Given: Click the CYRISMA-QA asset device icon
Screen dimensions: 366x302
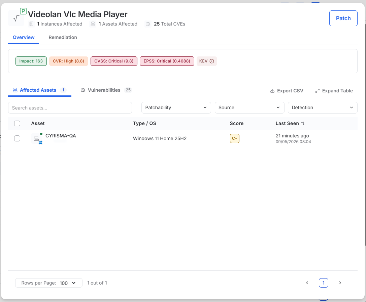Looking at the screenshot, I should click(36, 138).
